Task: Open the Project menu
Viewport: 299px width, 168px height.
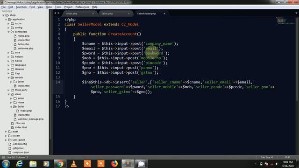Action: pyautogui.click(x=68, y=7)
